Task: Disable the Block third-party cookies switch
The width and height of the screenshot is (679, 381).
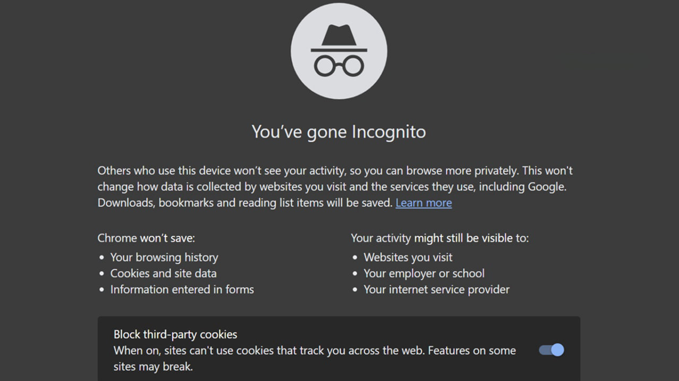Action: coord(551,350)
